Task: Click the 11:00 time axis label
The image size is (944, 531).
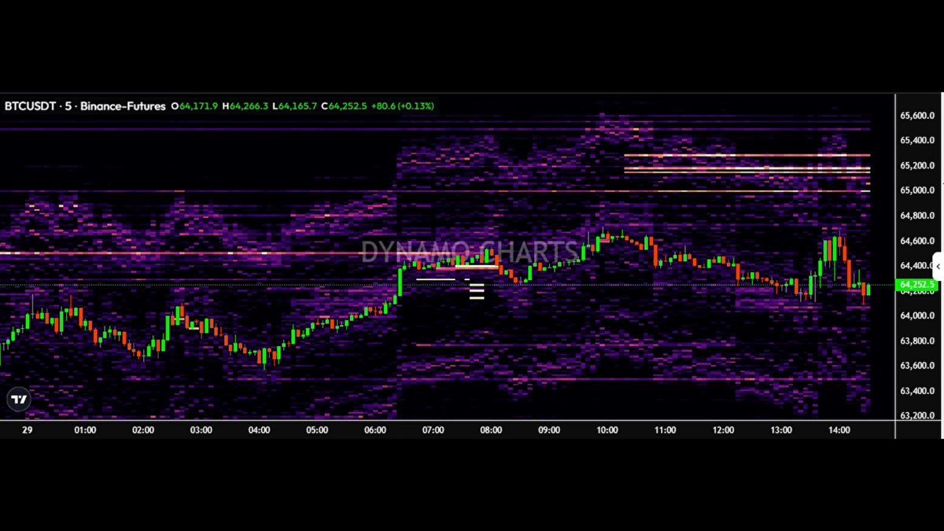Action: tap(666, 430)
